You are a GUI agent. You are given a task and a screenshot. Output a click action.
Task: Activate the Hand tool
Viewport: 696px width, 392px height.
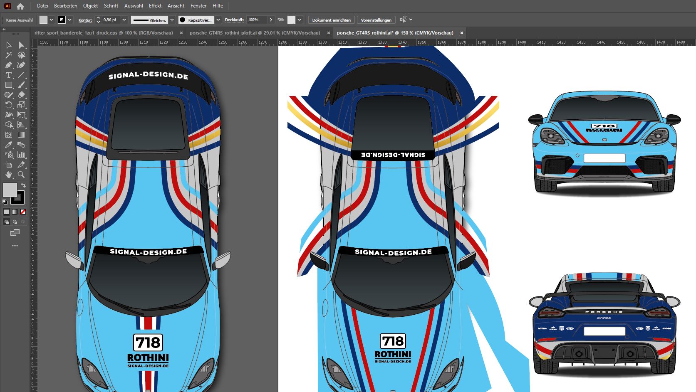coord(9,175)
